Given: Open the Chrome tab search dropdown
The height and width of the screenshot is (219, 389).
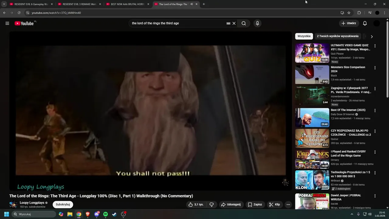Looking at the screenshot, I should tap(4, 4).
